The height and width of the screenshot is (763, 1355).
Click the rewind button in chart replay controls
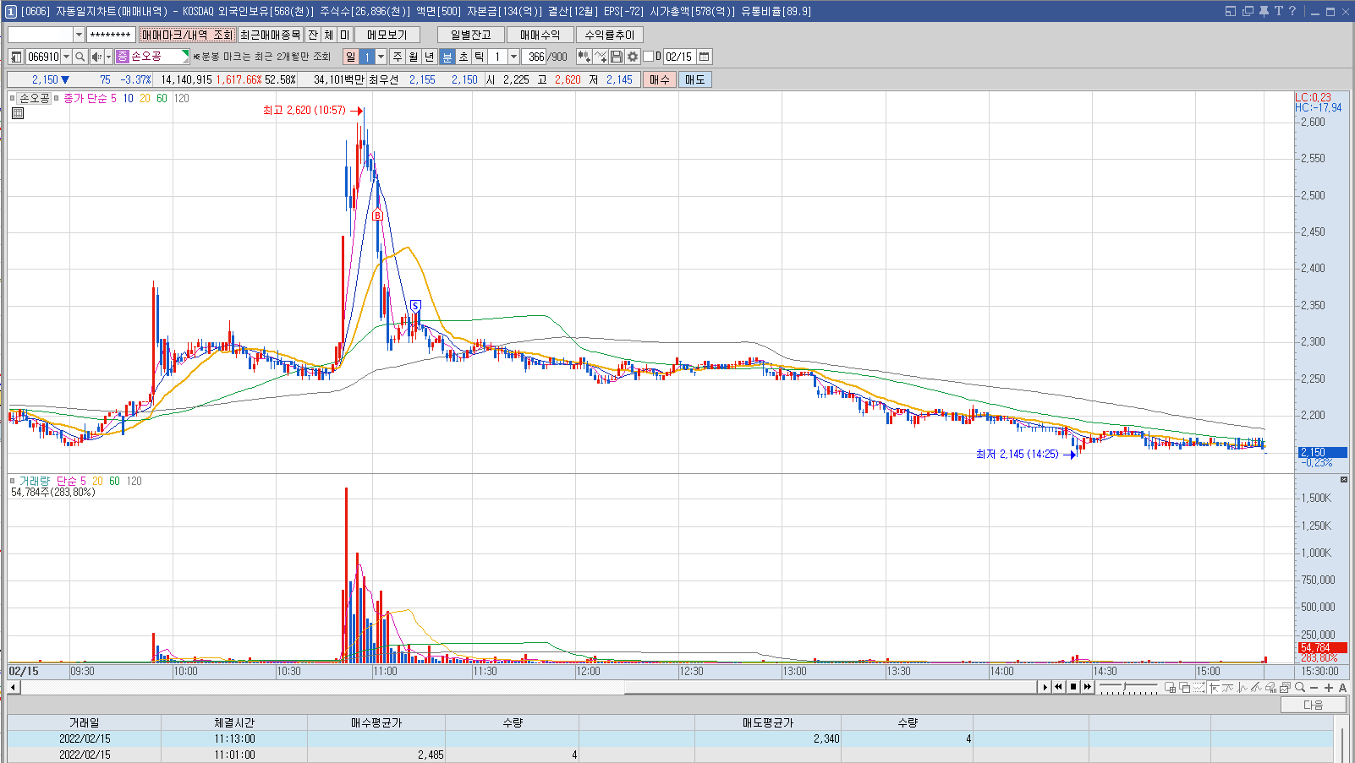(1058, 687)
